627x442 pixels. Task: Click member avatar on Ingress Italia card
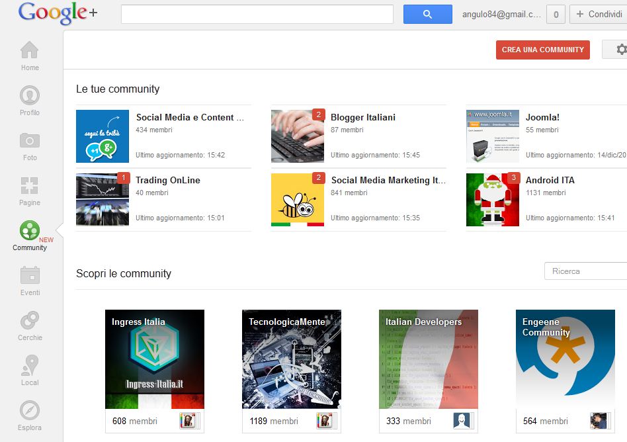(x=187, y=421)
